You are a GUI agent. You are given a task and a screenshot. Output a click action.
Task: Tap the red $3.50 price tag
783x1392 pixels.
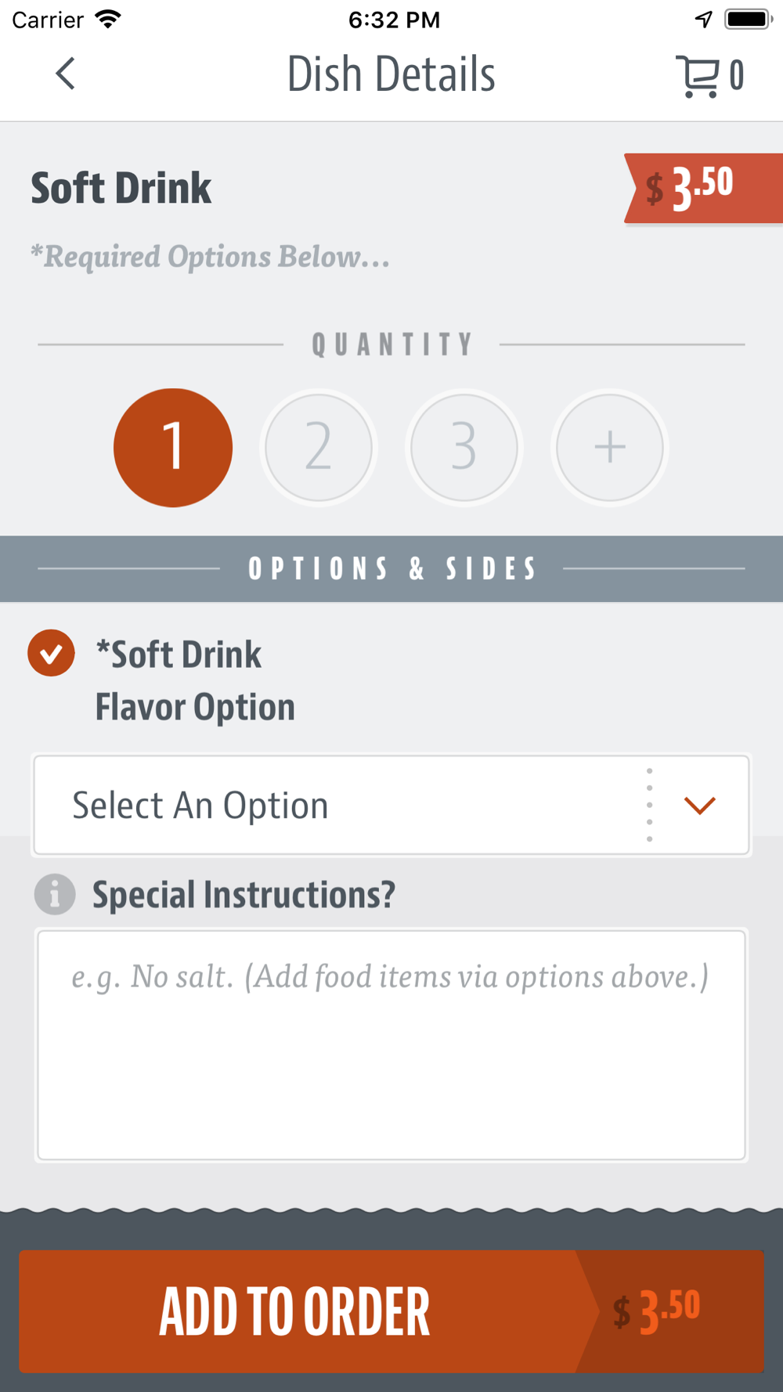click(x=703, y=189)
